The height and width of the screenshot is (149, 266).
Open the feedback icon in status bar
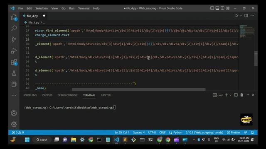(x=246, y=132)
